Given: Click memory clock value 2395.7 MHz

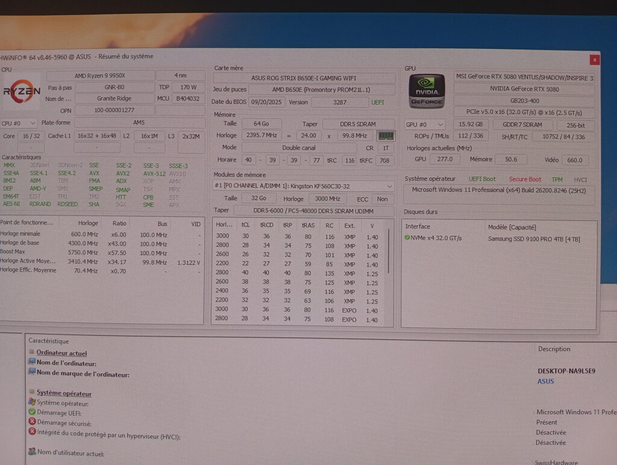Looking at the screenshot, I should click(x=262, y=135).
